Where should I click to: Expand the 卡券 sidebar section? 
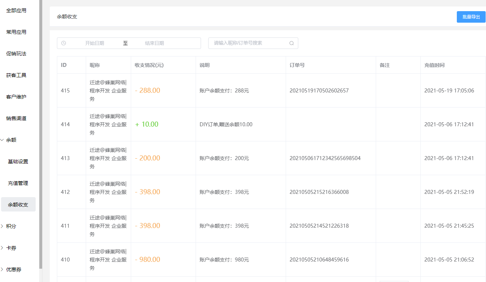point(11,248)
